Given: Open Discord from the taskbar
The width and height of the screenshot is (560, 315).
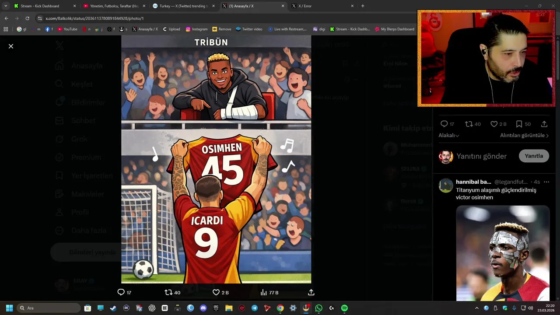Looking at the screenshot, I should pos(203,308).
